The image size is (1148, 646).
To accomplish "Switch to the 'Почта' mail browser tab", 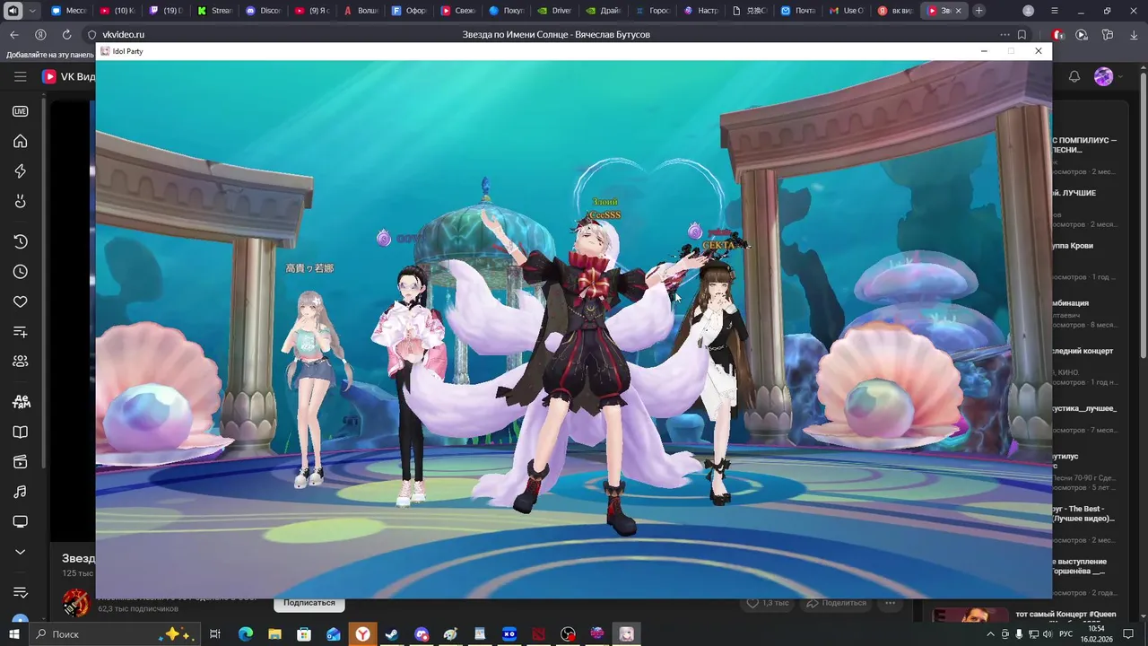I will (796, 11).
